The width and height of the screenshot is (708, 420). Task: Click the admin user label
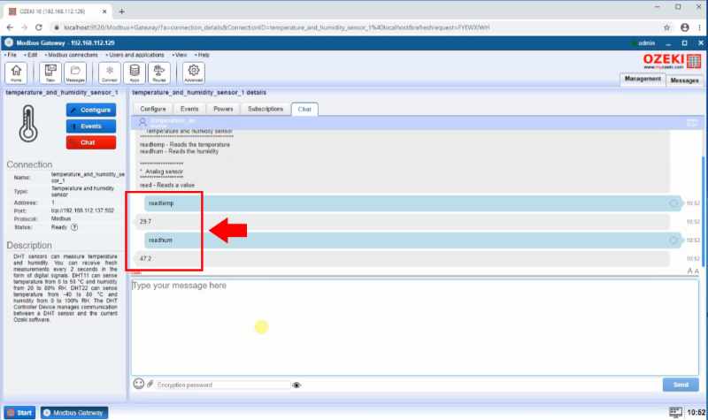point(646,43)
